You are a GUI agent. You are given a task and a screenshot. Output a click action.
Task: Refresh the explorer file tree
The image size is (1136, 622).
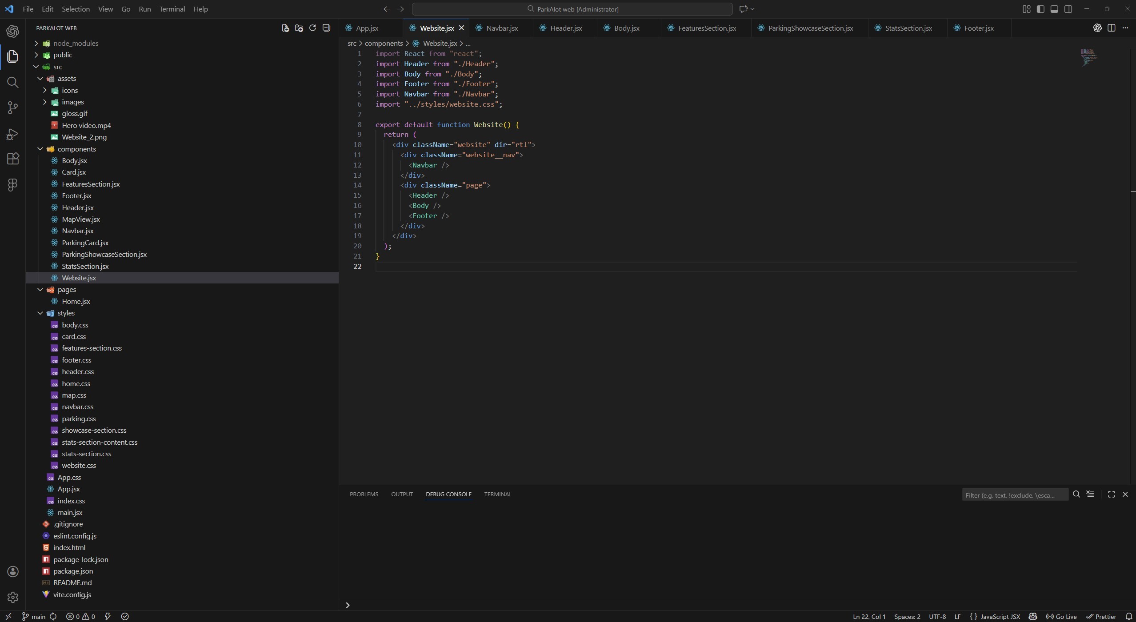(x=312, y=28)
